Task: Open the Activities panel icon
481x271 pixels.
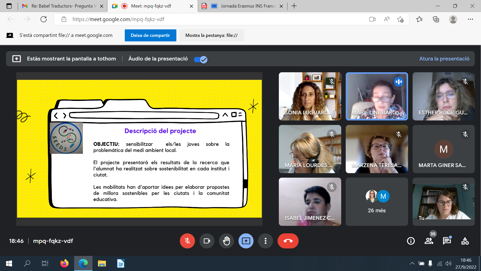Action: point(465,241)
